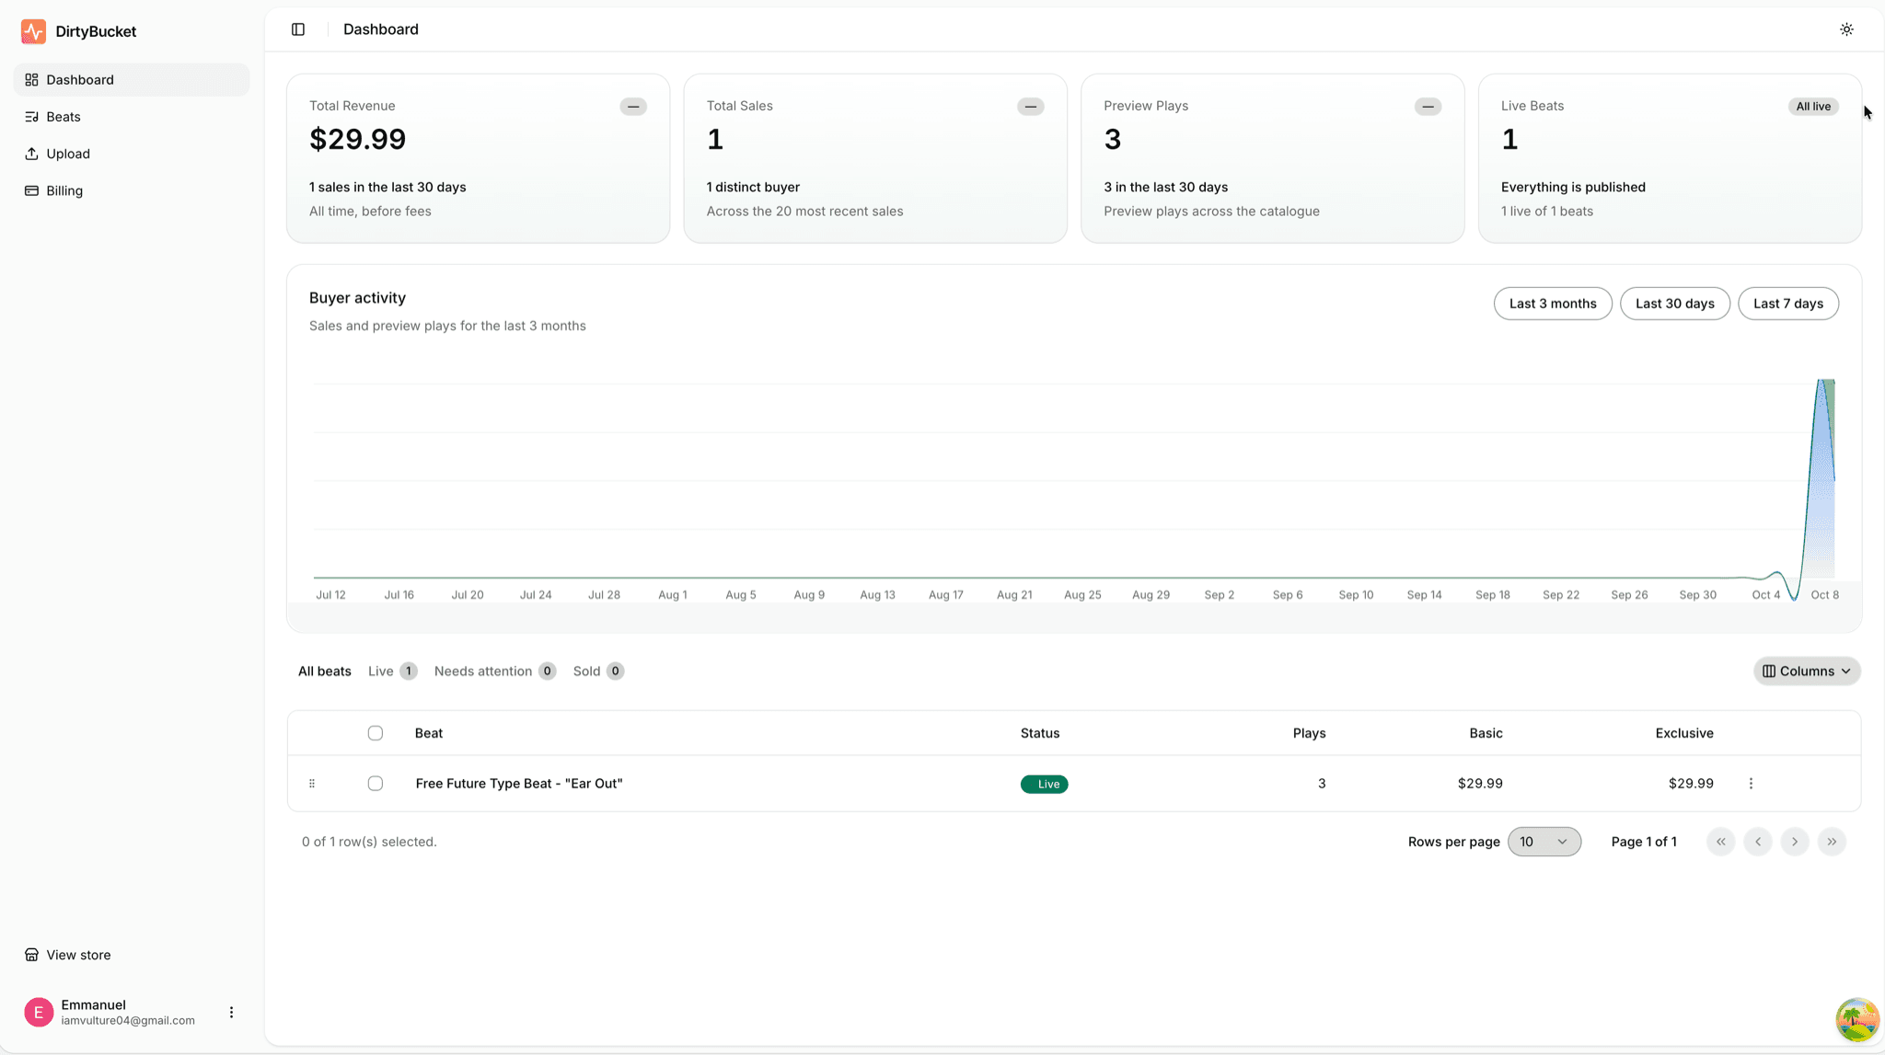
Task: Open Rows per page selector
Action: pyautogui.click(x=1544, y=842)
